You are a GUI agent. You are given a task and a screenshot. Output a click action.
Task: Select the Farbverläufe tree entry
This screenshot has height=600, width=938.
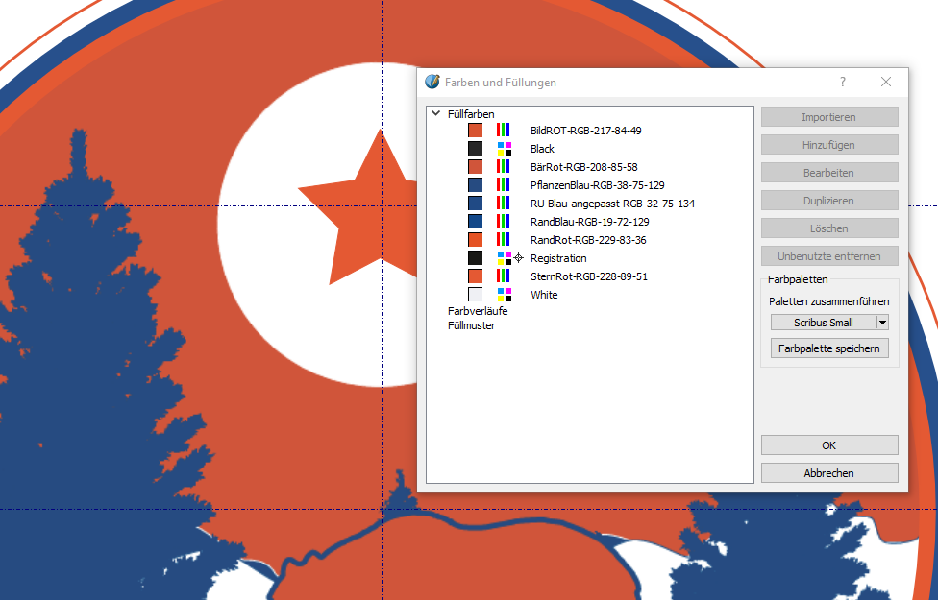tap(478, 311)
